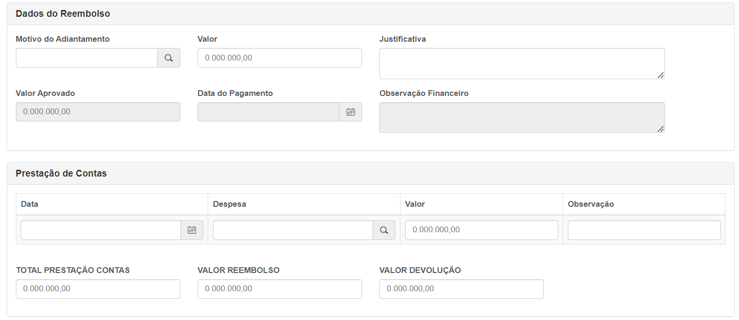
Task: Click the Data do Pagamento date field
Action: (268, 112)
